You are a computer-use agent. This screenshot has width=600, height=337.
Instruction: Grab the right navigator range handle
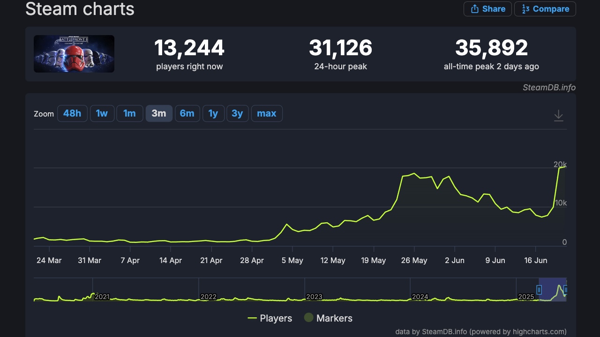(566, 290)
